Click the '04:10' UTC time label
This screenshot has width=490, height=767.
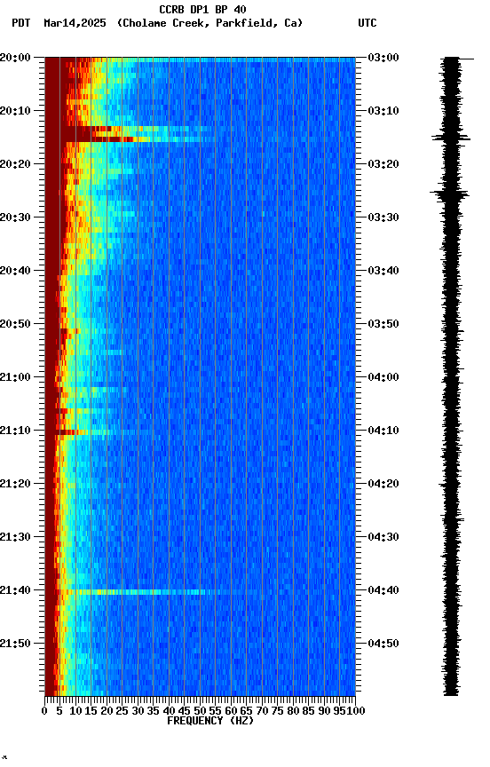click(x=383, y=431)
